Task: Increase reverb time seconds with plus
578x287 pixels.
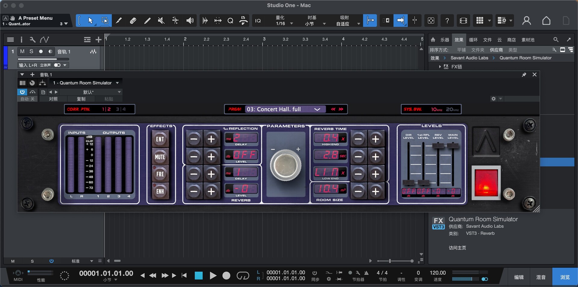Action: click(x=375, y=157)
